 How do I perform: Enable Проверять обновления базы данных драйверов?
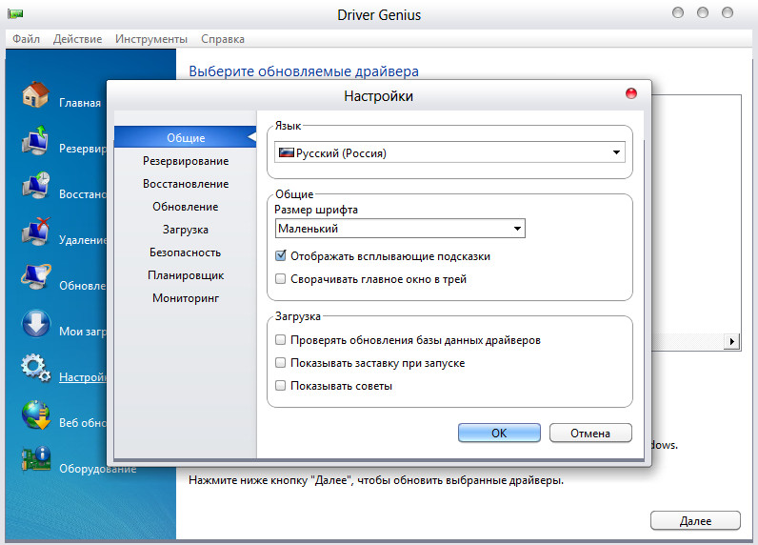point(280,339)
